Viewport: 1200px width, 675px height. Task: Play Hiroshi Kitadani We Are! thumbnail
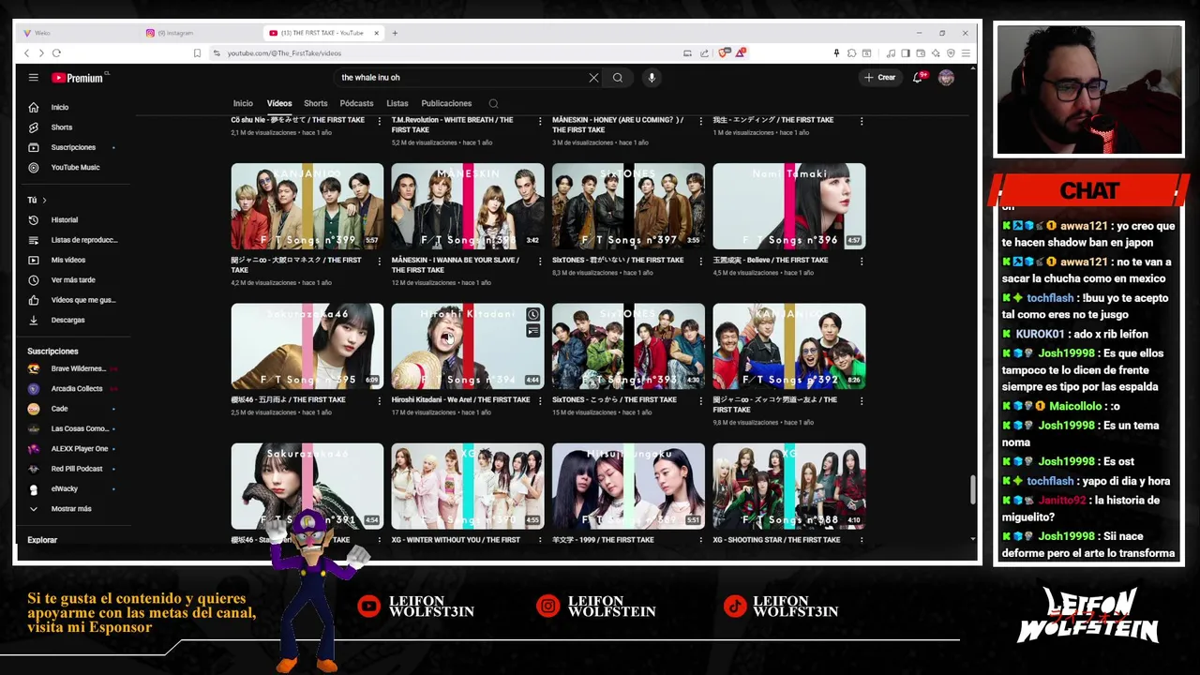[x=468, y=346]
